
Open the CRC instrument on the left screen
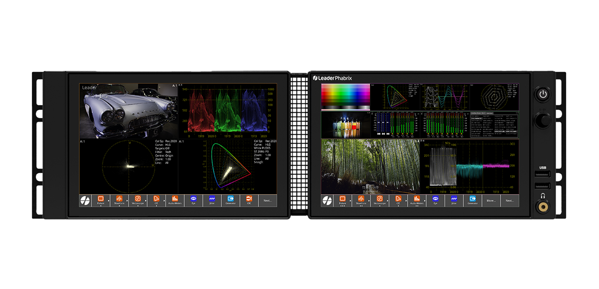point(249,200)
